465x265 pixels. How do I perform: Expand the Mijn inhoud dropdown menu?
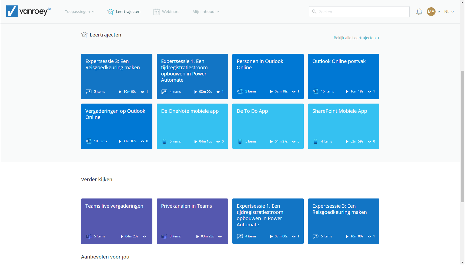point(206,12)
